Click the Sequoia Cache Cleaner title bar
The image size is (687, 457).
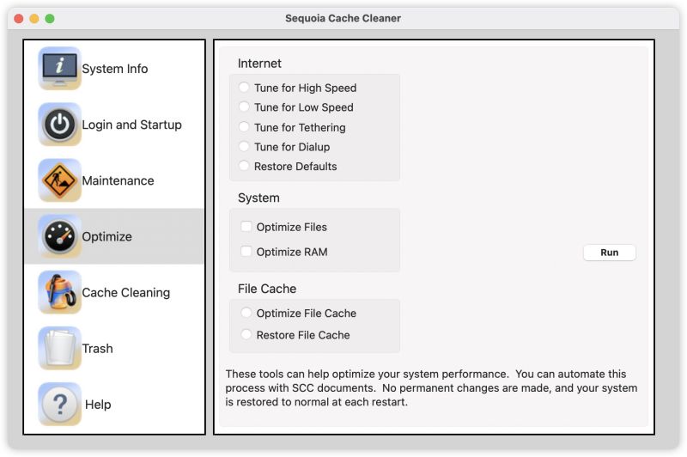343,18
